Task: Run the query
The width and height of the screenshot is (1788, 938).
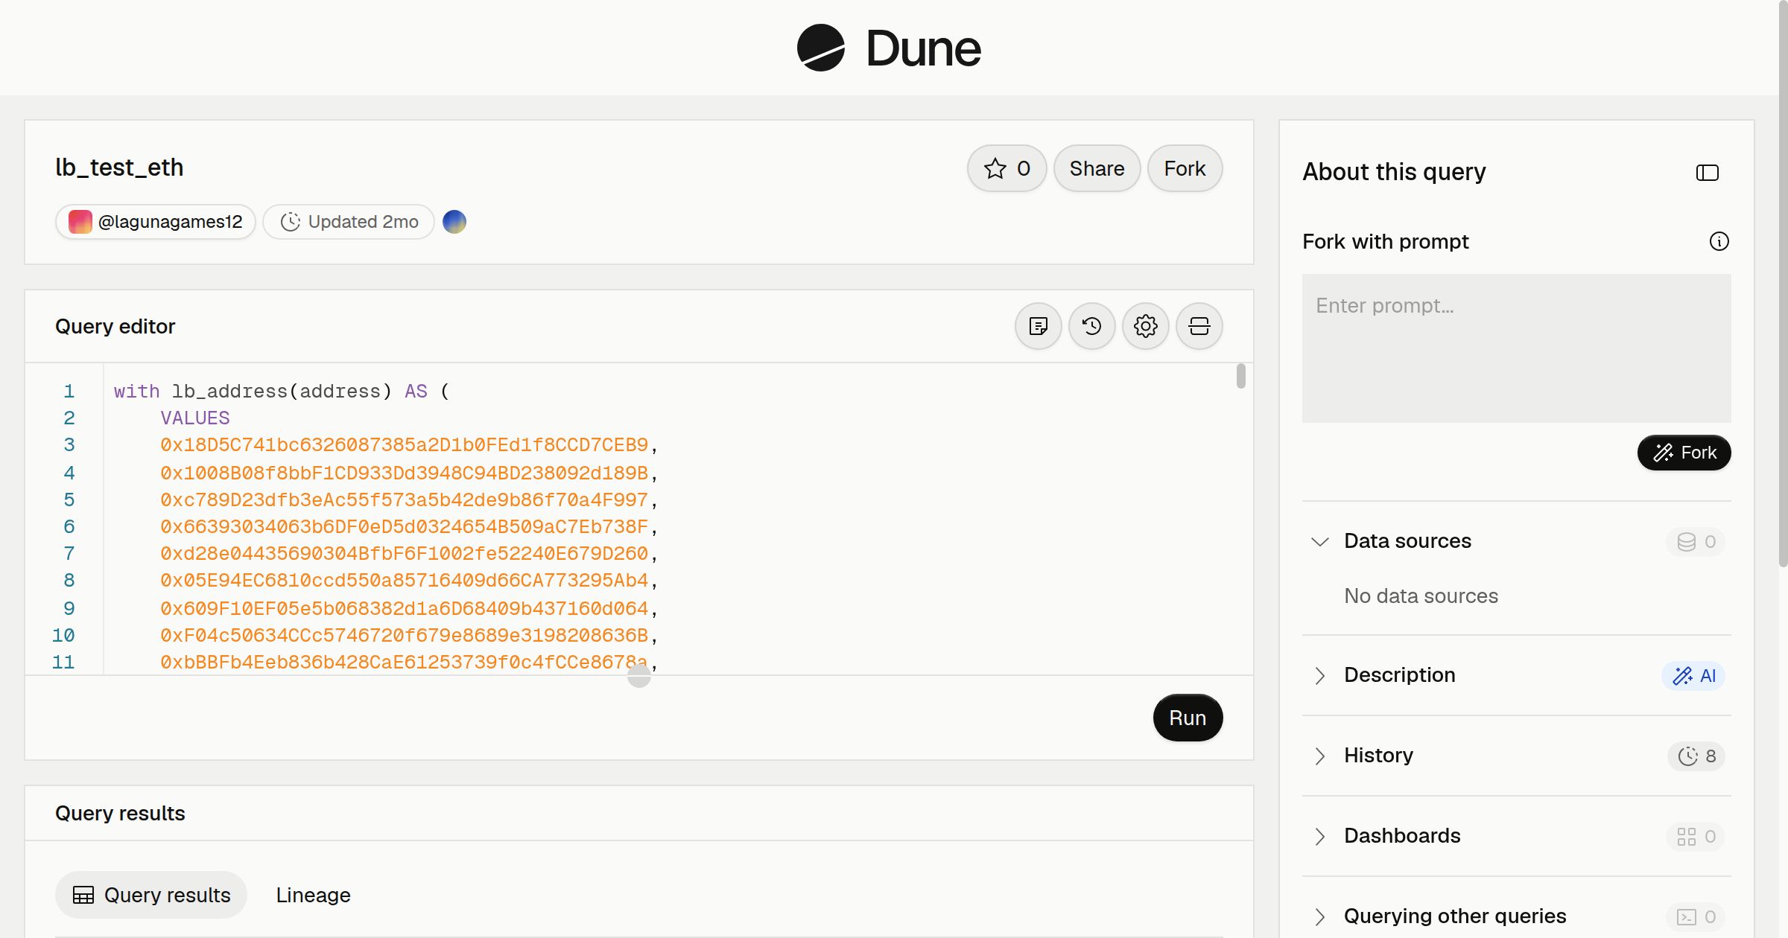Action: 1188,718
